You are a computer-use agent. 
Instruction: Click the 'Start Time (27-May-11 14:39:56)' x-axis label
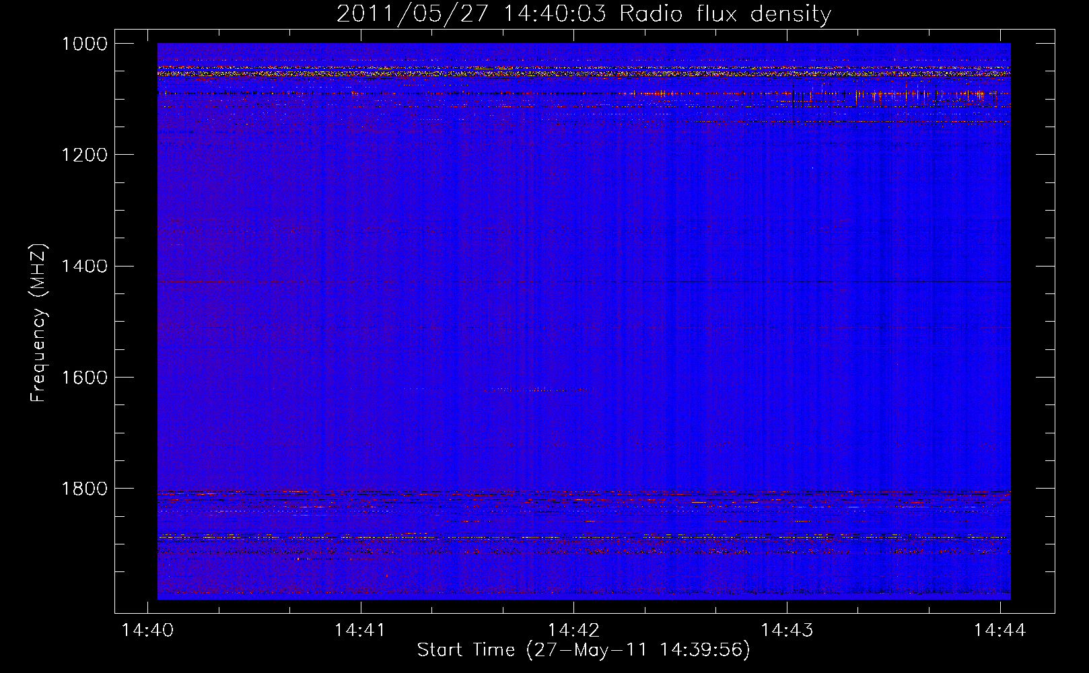click(x=584, y=650)
